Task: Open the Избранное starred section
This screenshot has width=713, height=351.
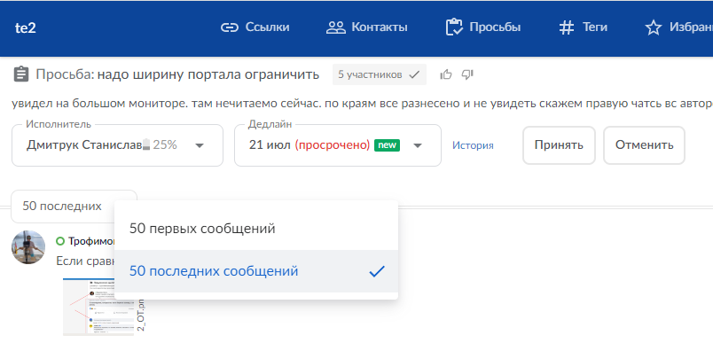Action: tap(679, 27)
